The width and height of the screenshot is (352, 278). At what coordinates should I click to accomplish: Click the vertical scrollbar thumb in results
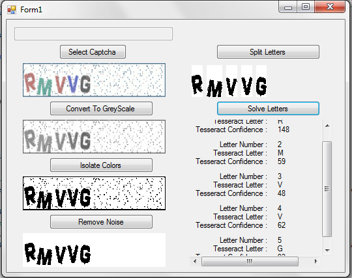click(327, 189)
